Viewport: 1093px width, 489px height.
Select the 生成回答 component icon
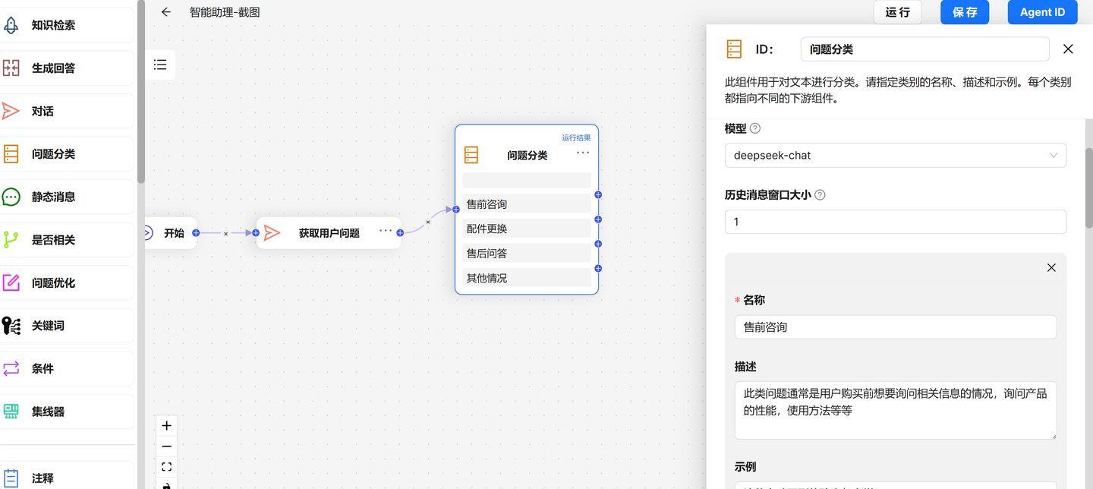11,68
